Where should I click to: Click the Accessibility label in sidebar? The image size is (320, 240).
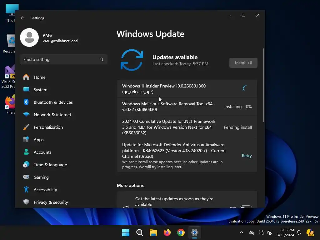click(45, 190)
